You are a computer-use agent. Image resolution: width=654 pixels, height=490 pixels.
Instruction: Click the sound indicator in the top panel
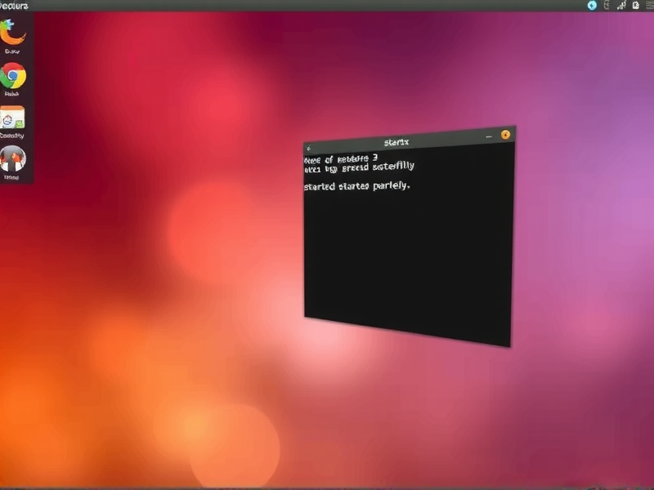(x=607, y=5)
